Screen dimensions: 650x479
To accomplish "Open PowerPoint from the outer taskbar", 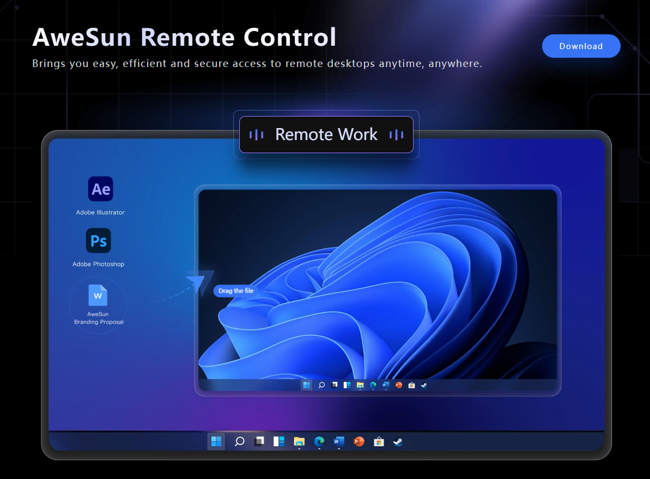I will point(359,442).
